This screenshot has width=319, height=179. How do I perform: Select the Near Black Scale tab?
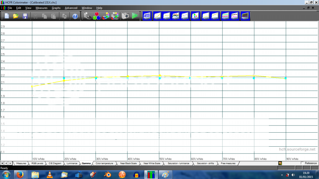point(128,163)
